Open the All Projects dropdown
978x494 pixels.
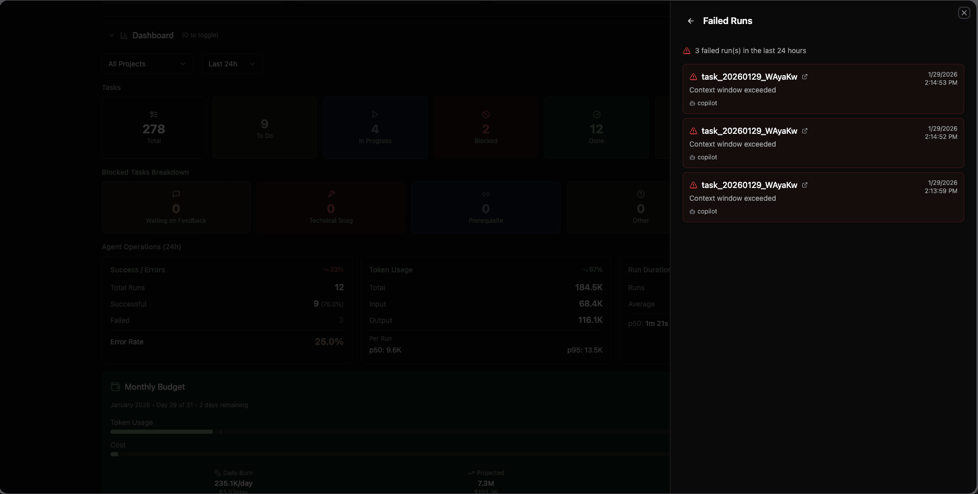pos(147,64)
